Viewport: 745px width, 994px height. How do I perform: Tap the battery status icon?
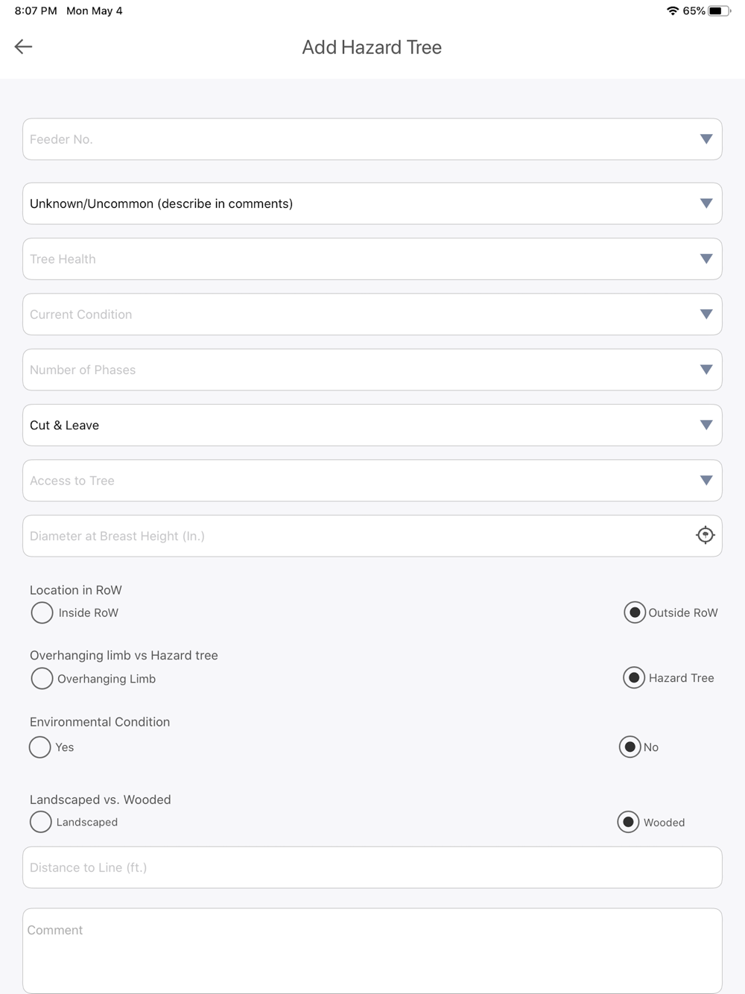pos(720,11)
